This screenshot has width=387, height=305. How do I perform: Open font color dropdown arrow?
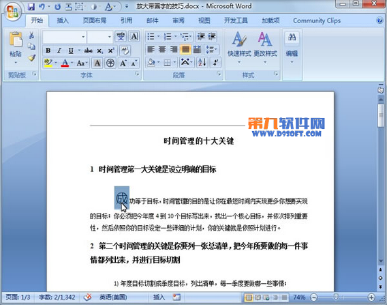click(x=72, y=63)
